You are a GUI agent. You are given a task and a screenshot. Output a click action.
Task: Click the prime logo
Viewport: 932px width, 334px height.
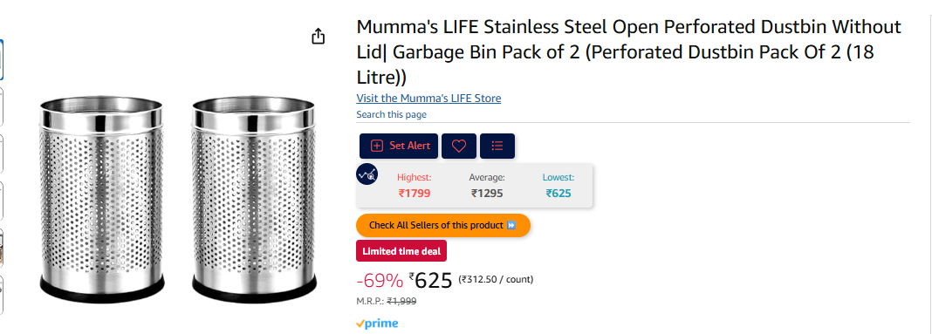[x=377, y=324]
